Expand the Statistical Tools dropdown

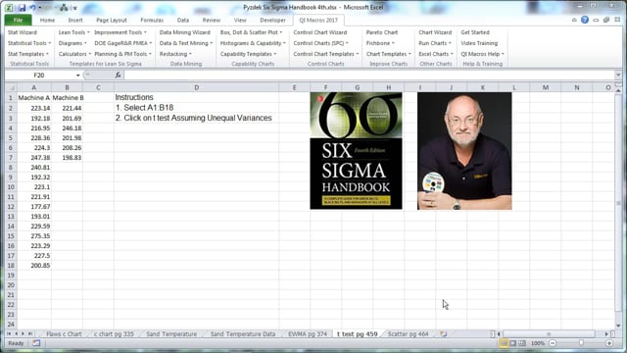(x=29, y=43)
